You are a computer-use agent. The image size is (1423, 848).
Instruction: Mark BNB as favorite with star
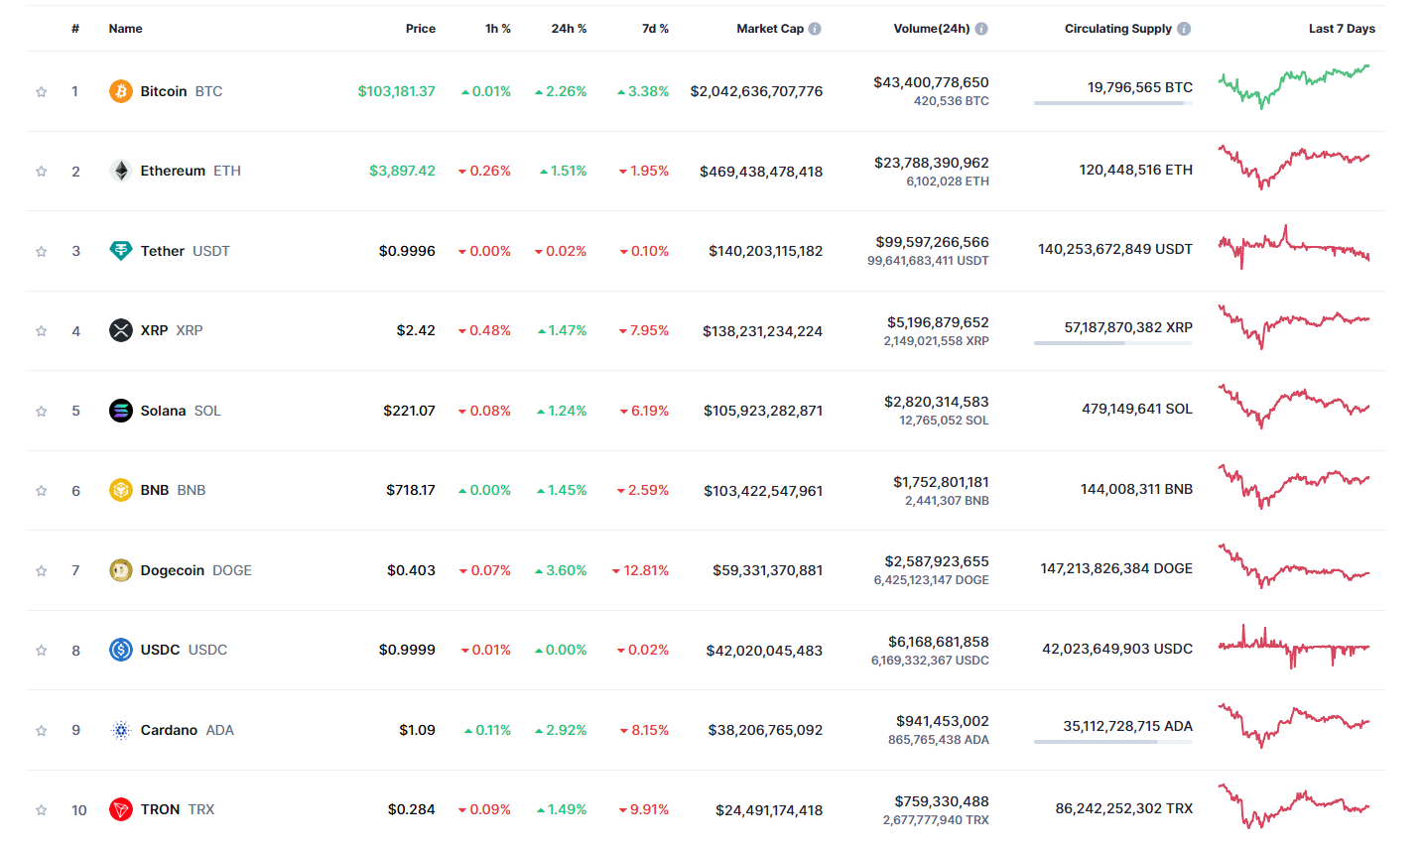(42, 490)
